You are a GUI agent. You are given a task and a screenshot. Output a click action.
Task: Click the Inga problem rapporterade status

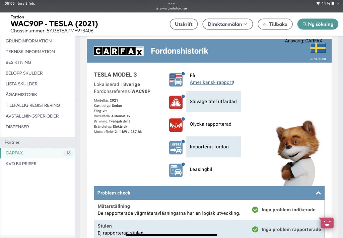(291, 229)
